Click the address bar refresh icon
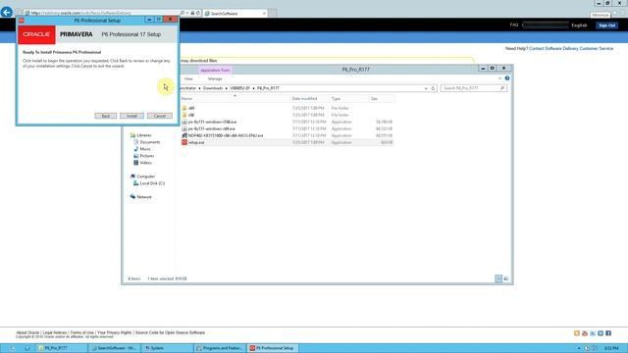 pos(198,13)
